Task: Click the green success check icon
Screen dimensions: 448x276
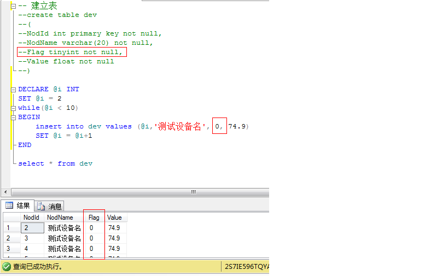Action: tap(7, 267)
